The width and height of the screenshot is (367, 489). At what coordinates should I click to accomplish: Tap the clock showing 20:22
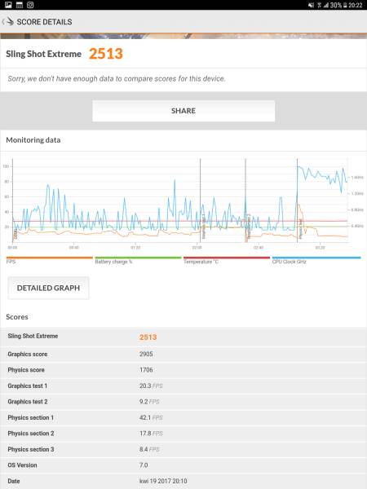(x=356, y=5)
